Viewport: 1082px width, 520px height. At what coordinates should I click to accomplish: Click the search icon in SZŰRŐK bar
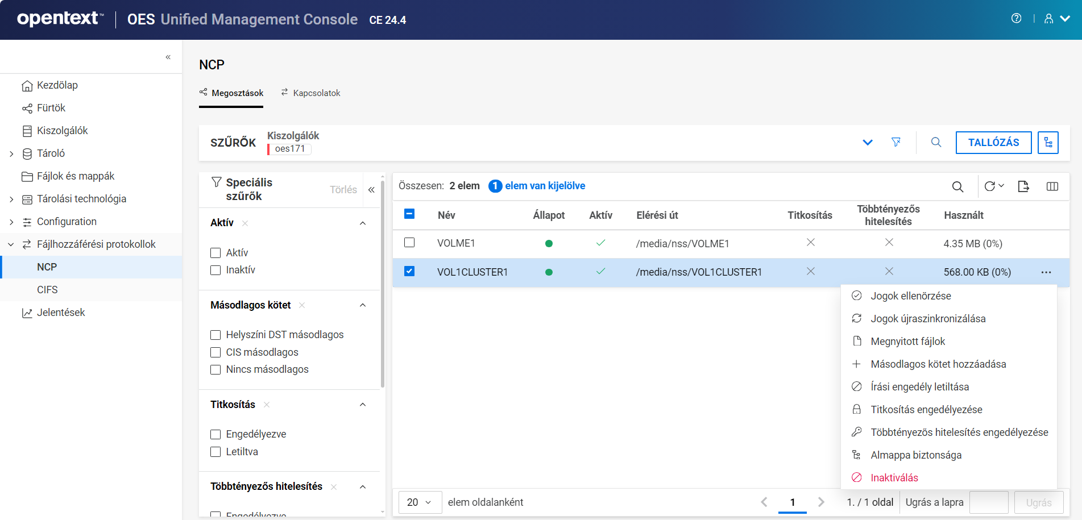pyautogui.click(x=936, y=142)
